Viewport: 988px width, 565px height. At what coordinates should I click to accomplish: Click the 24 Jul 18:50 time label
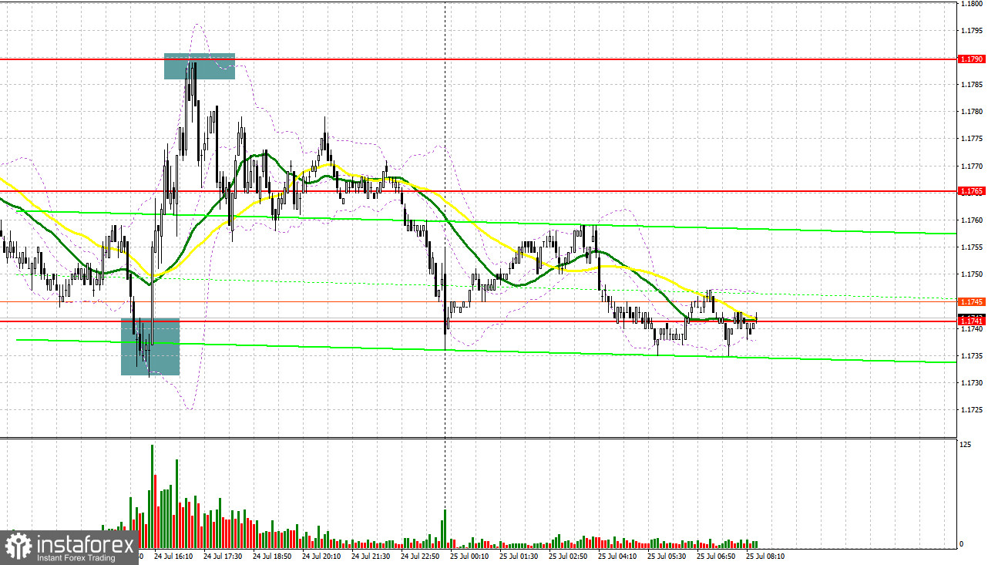coord(272,555)
